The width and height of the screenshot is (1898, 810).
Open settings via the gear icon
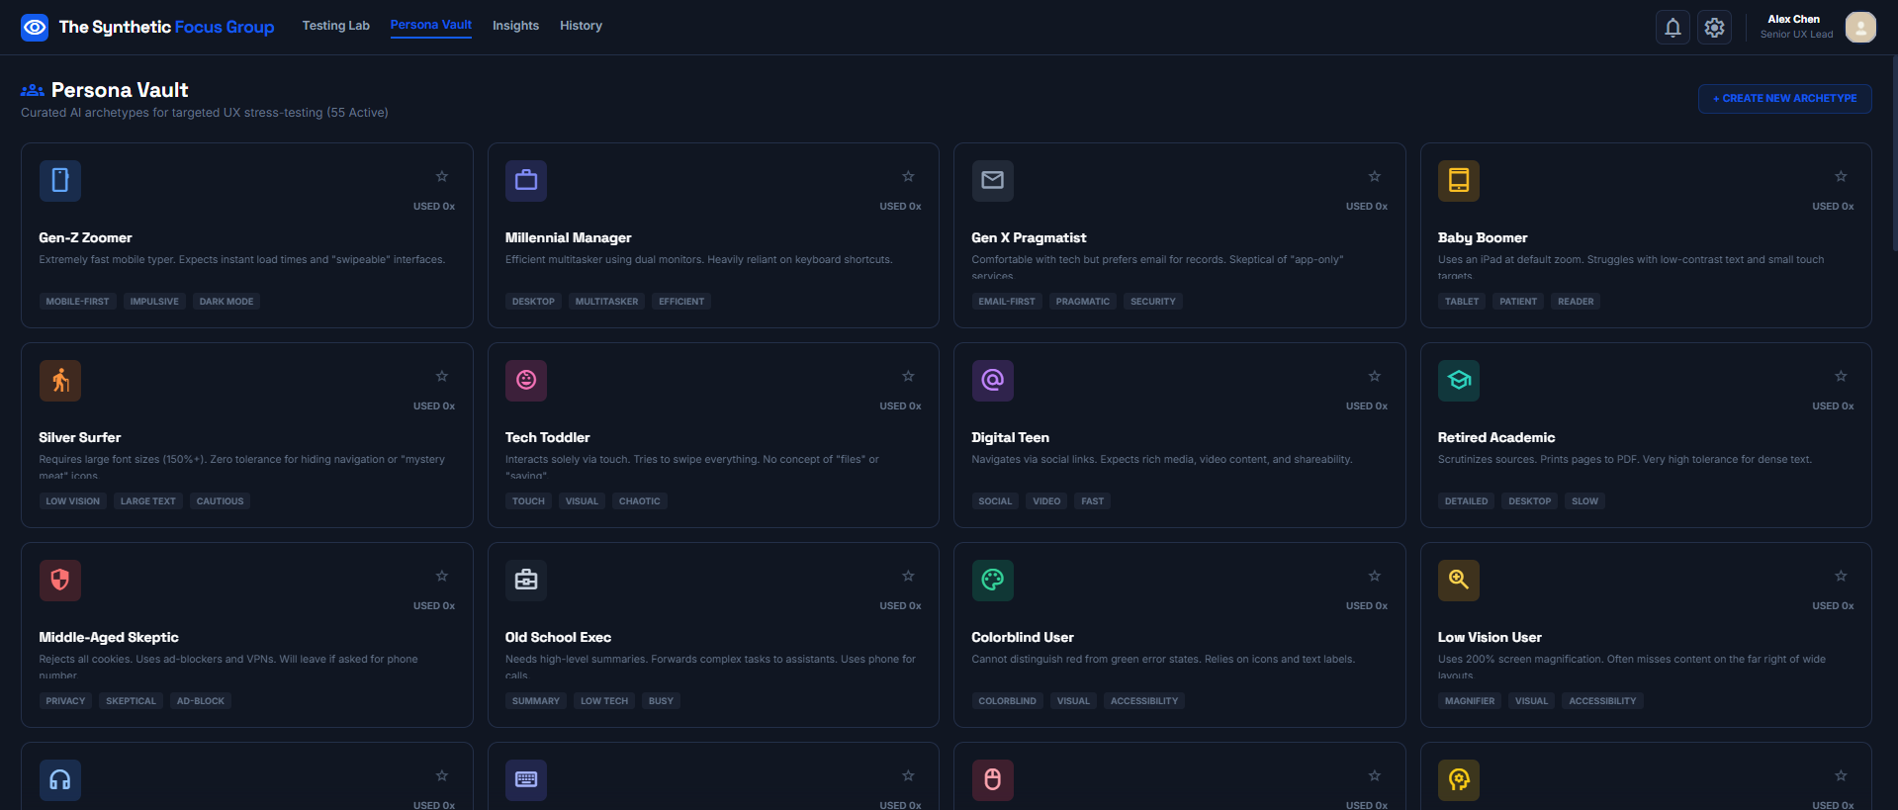tap(1714, 28)
